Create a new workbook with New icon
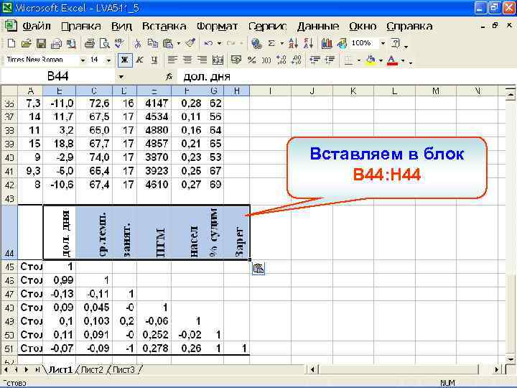The width and height of the screenshot is (517, 388). pos(11,43)
